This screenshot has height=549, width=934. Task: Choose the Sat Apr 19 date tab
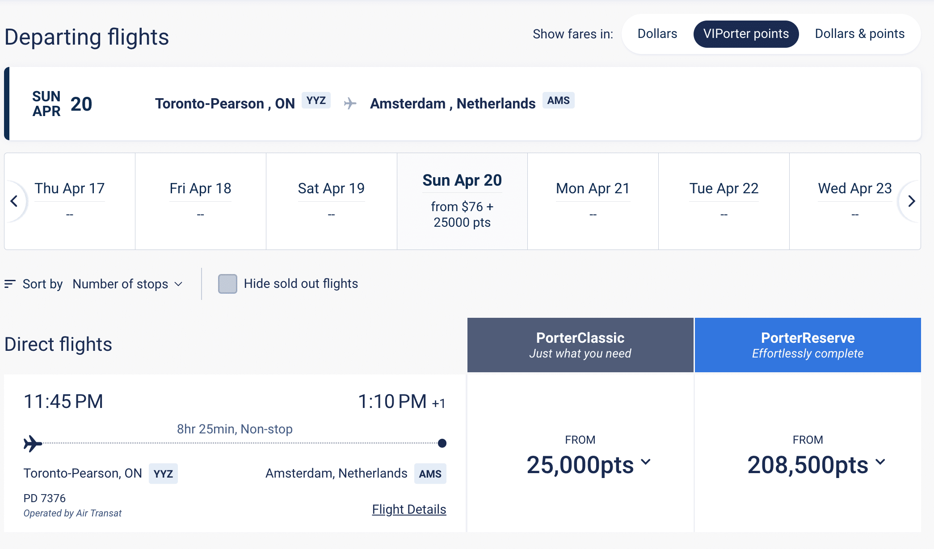coord(331,201)
